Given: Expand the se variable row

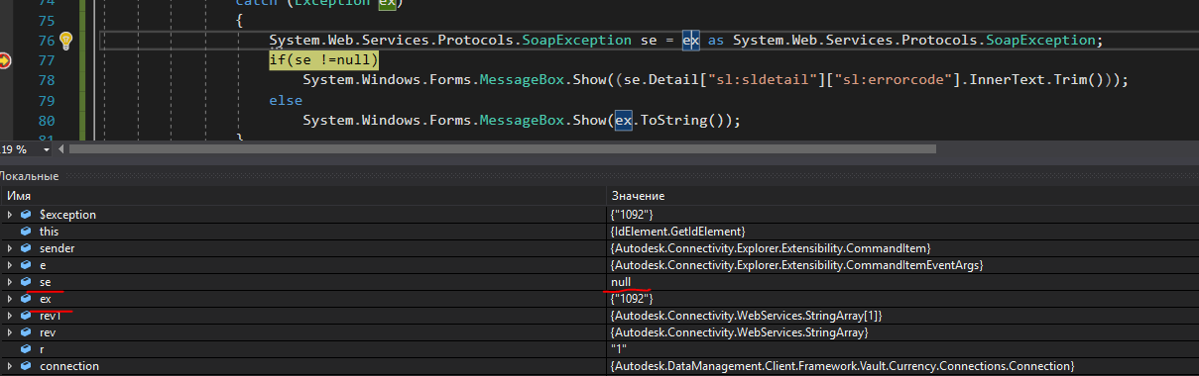Looking at the screenshot, I should (x=10, y=281).
